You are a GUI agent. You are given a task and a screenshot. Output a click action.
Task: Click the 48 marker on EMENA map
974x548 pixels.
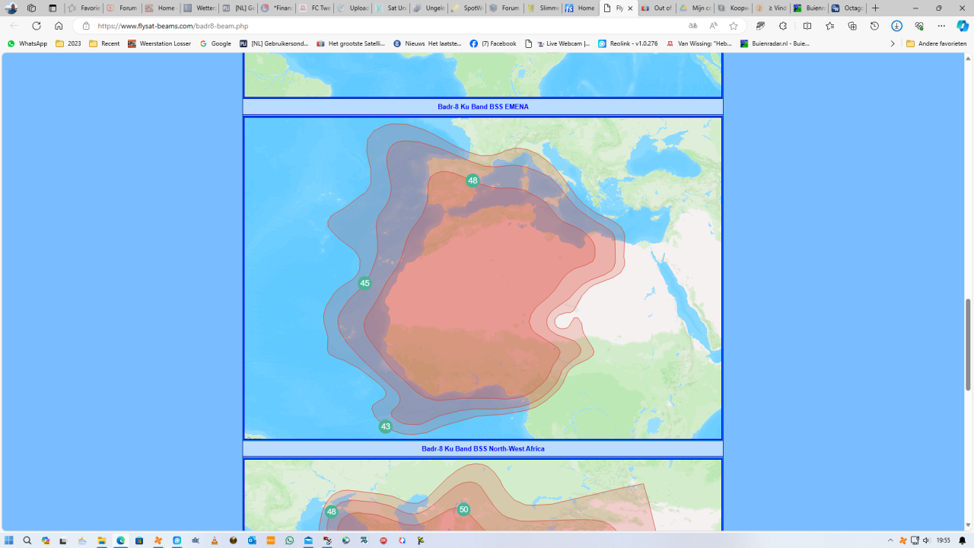tap(473, 180)
